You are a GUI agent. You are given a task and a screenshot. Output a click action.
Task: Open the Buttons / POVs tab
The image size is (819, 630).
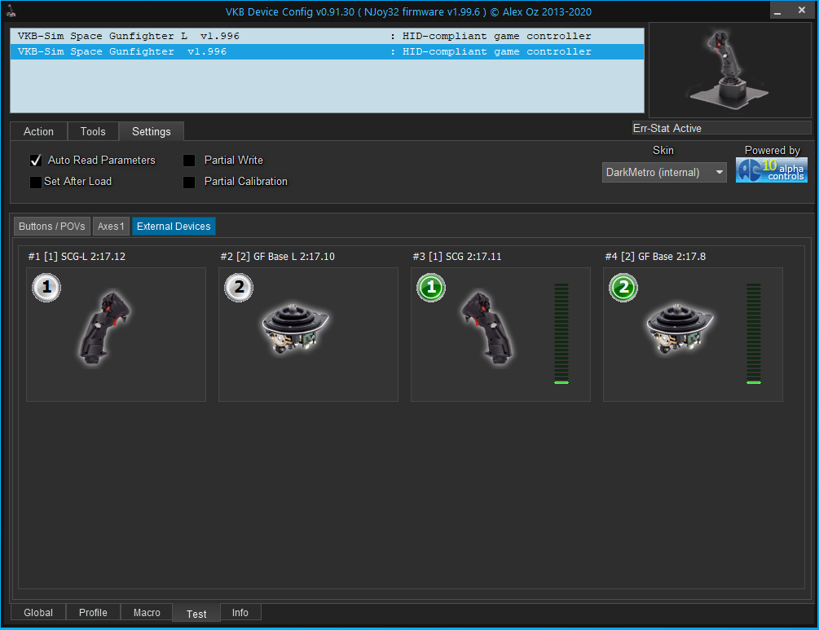click(x=52, y=227)
